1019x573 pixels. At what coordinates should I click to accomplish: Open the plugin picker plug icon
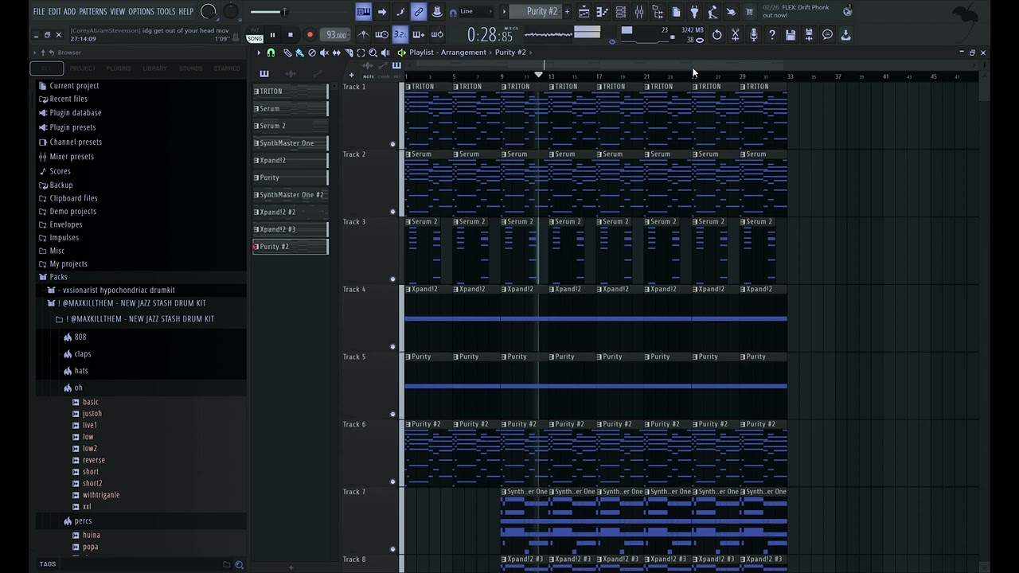tap(694, 12)
